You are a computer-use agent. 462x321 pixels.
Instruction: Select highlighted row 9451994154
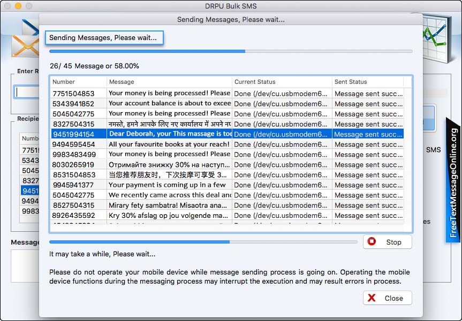click(227, 134)
